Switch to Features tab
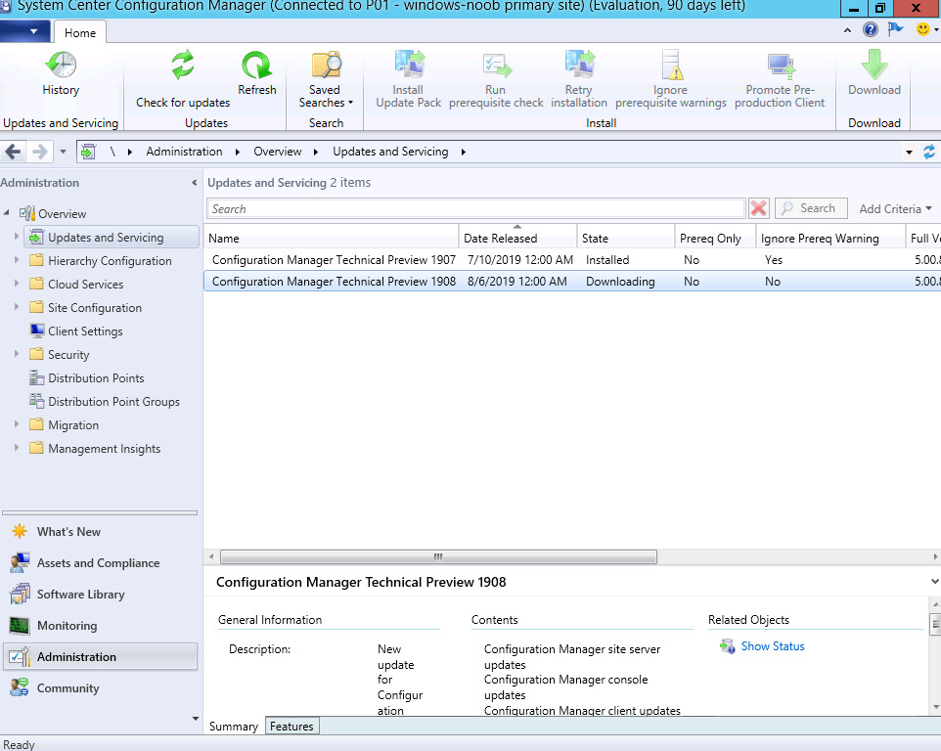This screenshot has width=941, height=751. pos(291,726)
